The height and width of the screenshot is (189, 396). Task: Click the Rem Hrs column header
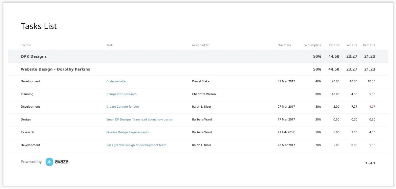[369, 45]
